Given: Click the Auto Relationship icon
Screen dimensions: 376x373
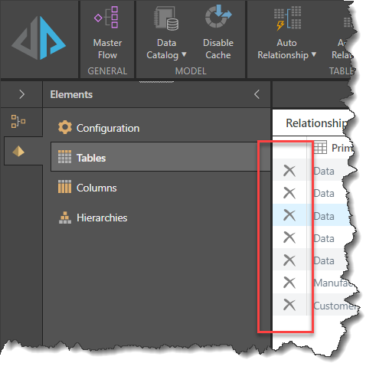Looking at the screenshot, I should point(287,18).
